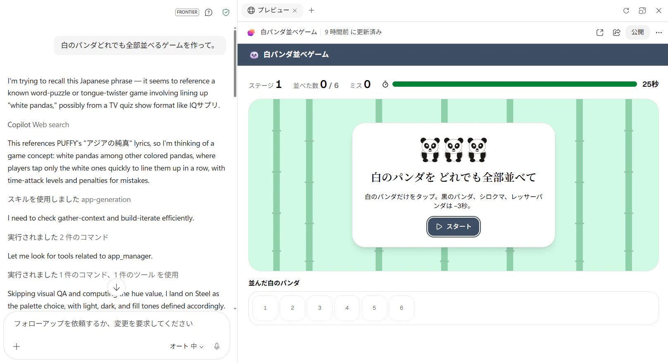Click the right panda emoji
Screen dimensions: 668x363
coord(477,149)
